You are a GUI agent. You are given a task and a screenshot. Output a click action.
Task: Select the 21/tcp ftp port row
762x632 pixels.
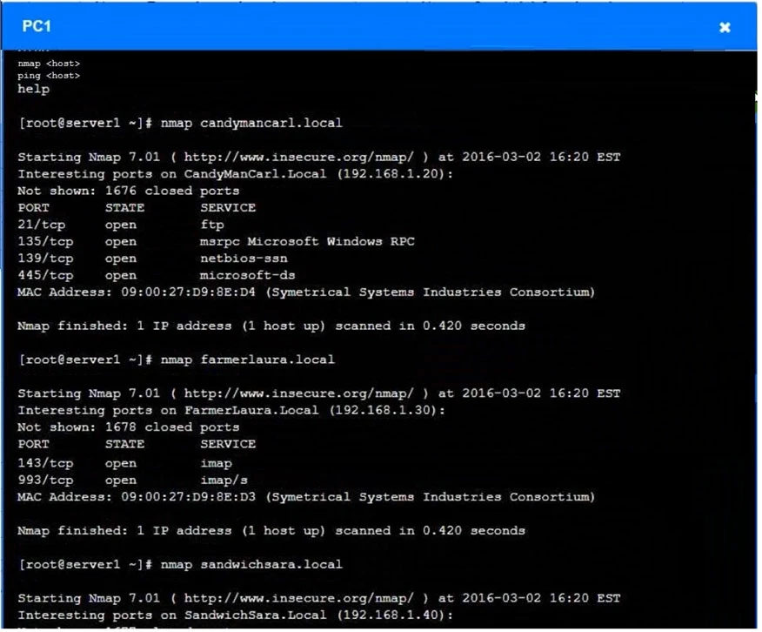[x=122, y=225]
